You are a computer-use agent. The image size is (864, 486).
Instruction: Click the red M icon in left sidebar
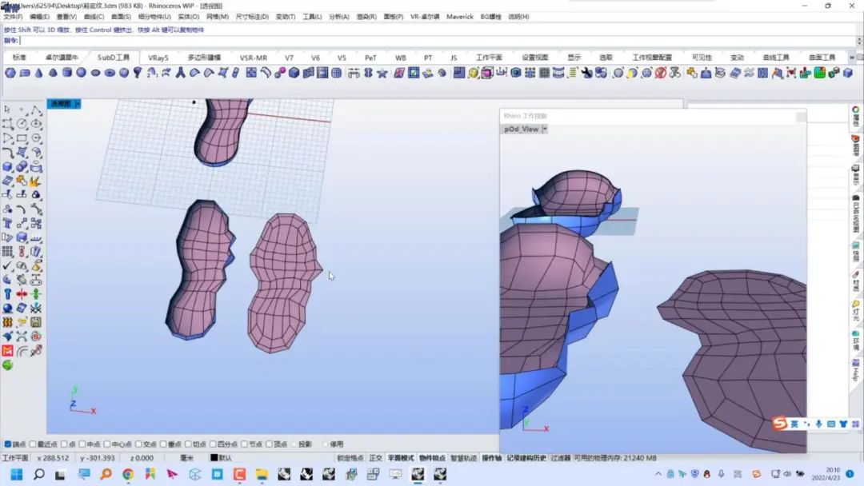(x=7, y=351)
